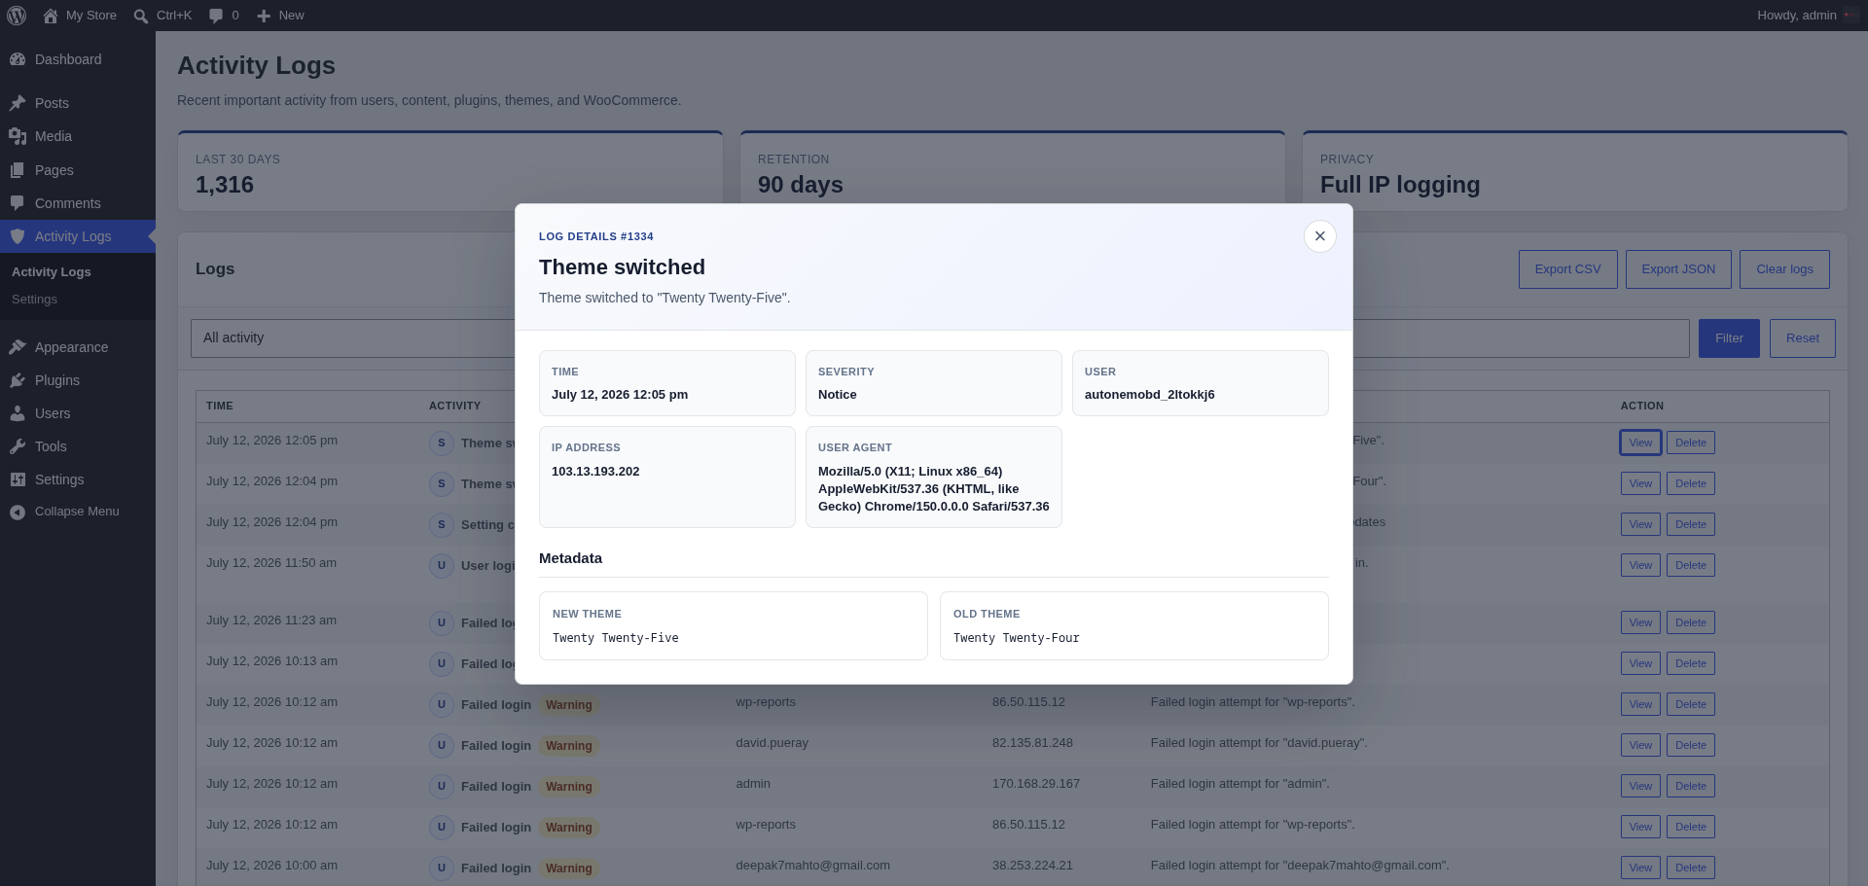Viewport: 1868px width, 886px height.
Task: Click the Posts pin icon
Action: [18, 103]
